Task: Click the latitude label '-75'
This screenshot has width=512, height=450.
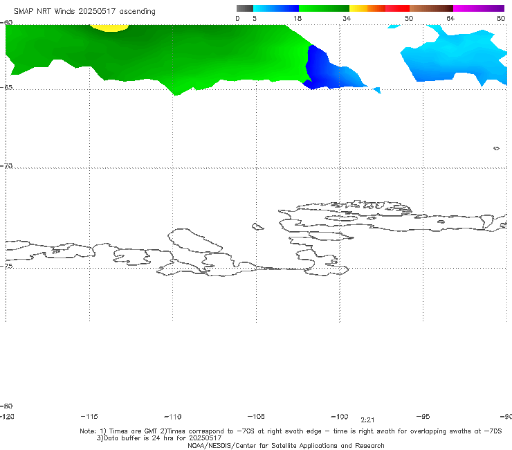Action: coord(6,266)
